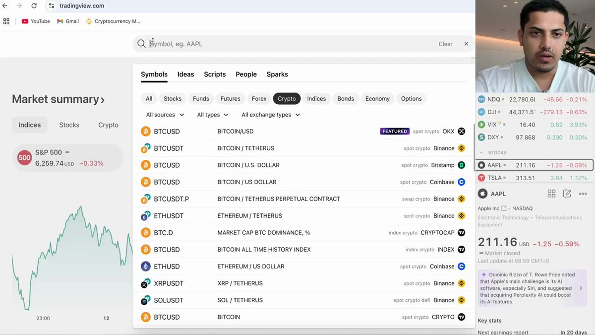Click the FEATURED badge on OKX row
This screenshot has width=595, height=335.
tap(395, 132)
